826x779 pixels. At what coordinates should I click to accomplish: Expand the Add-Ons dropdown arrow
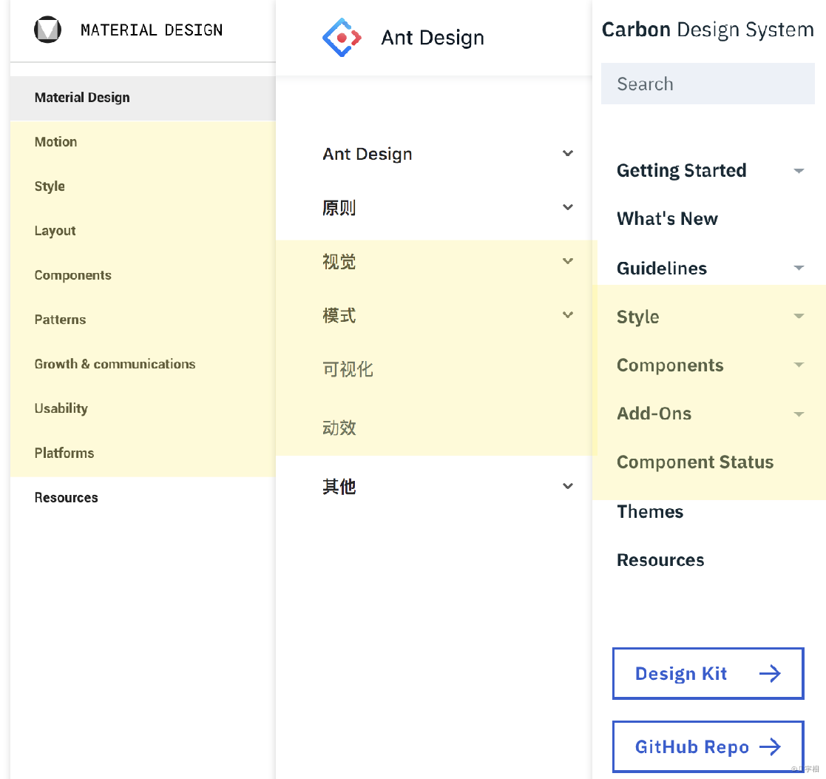tap(799, 414)
